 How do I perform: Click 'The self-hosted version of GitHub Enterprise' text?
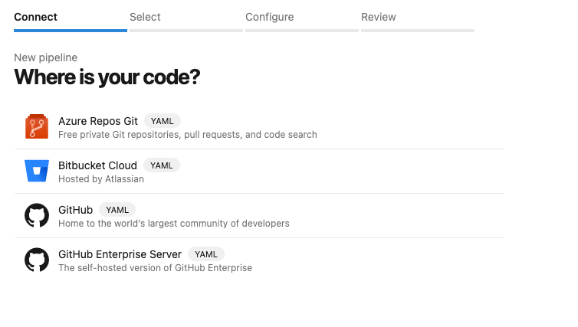tap(155, 268)
